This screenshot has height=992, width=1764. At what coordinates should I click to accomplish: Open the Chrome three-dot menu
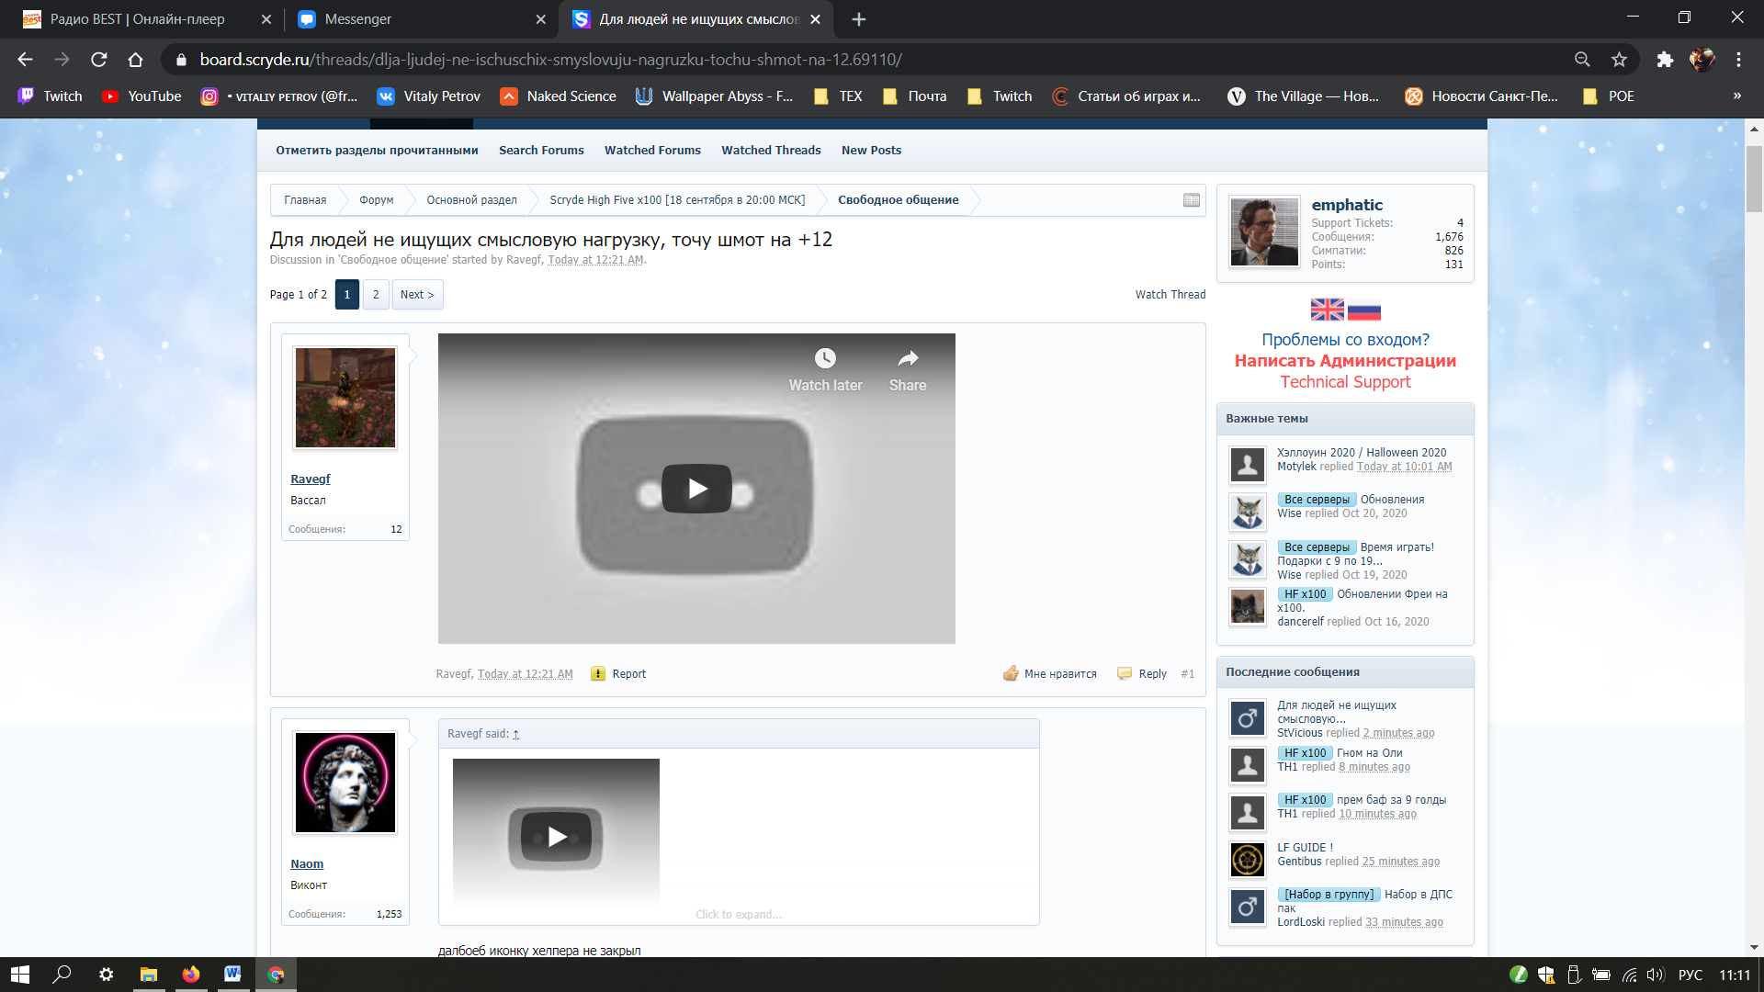(x=1738, y=60)
